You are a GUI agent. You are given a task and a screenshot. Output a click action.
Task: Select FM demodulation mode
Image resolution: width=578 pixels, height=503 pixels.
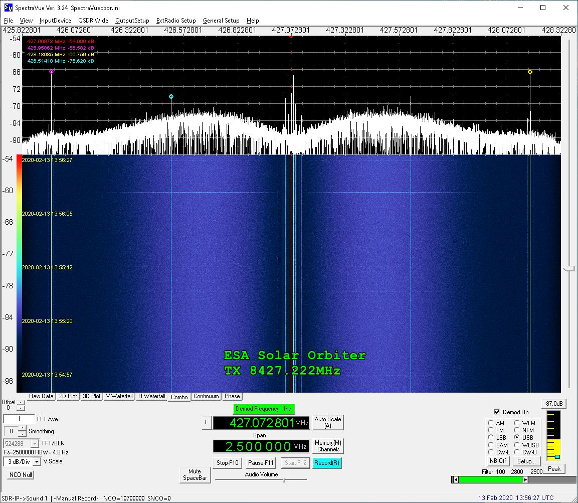point(490,430)
